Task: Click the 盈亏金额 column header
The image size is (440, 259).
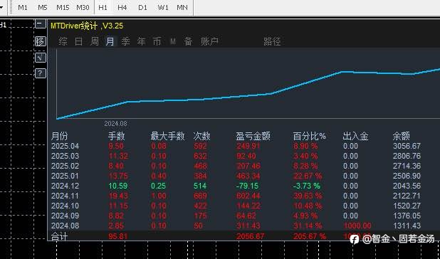Action: tap(253, 137)
